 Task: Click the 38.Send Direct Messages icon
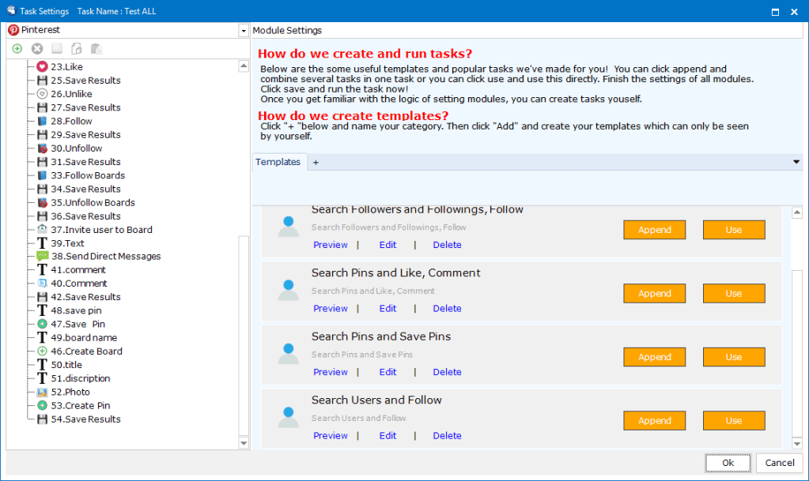click(x=43, y=257)
